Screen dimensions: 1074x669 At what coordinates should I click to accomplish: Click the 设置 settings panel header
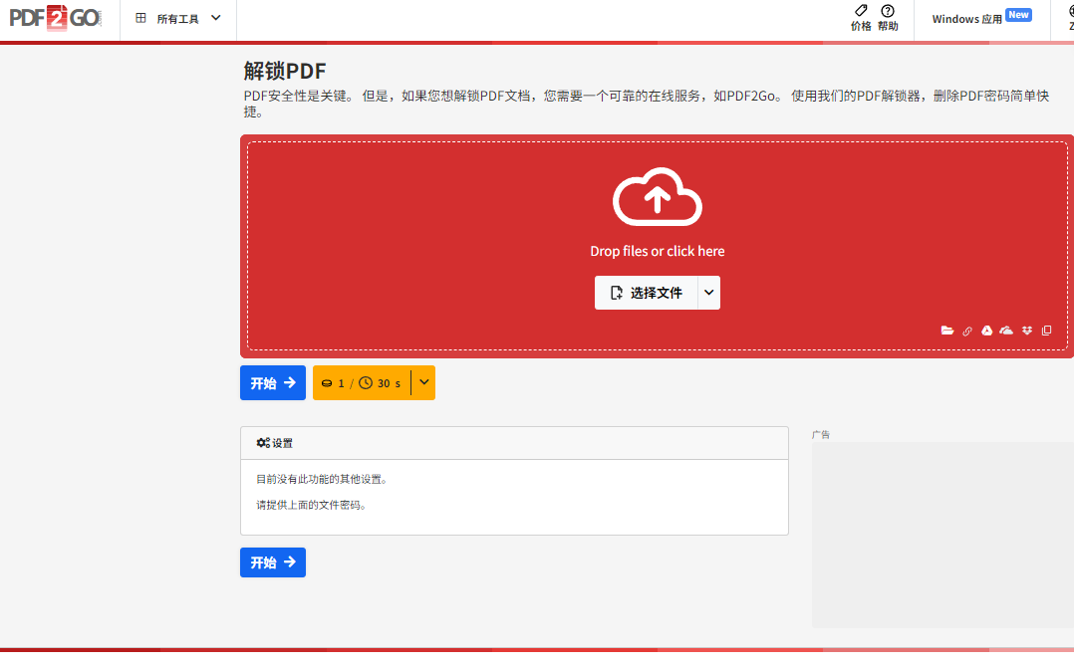[514, 443]
